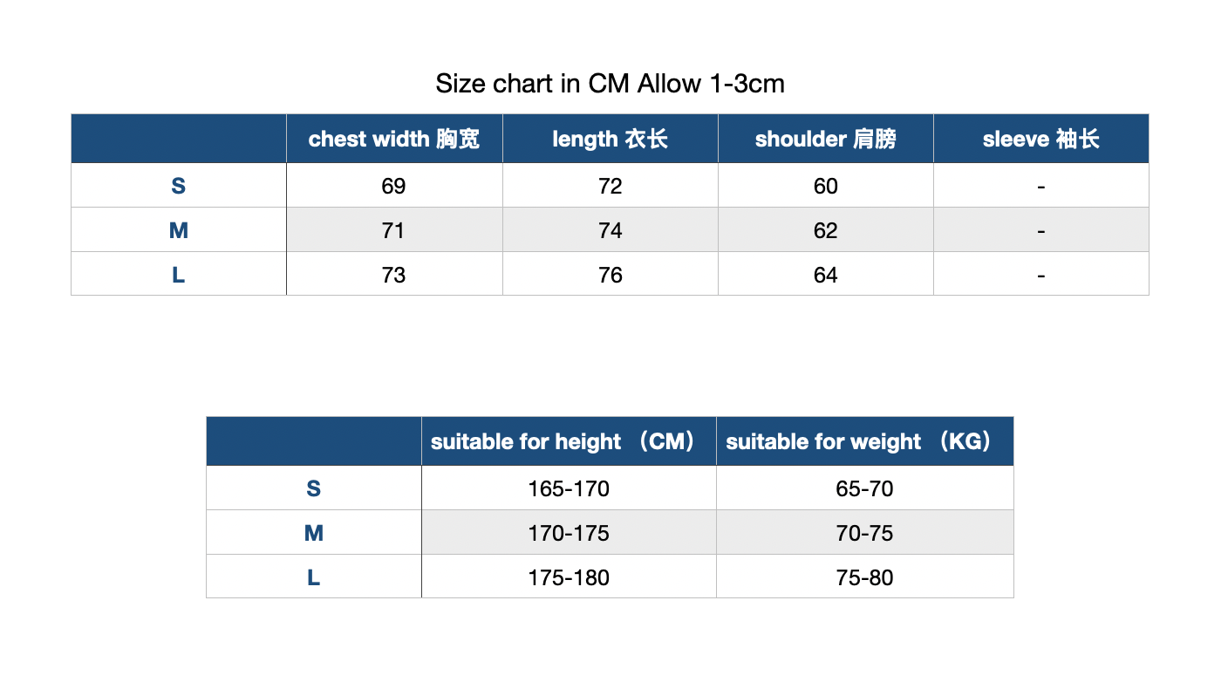The height and width of the screenshot is (696, 1228).
Task: Click size M row label in top table
Action: [x=179, y=230]
